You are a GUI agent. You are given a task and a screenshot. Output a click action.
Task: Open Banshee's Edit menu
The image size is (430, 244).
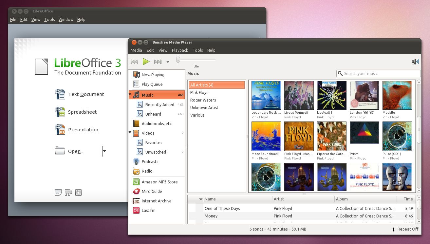(150, 50)
